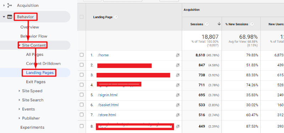The height and width of the screenshot is (133, 284).
Task: Expand the Site Speed arrow
Action: [x=20, y=91]
